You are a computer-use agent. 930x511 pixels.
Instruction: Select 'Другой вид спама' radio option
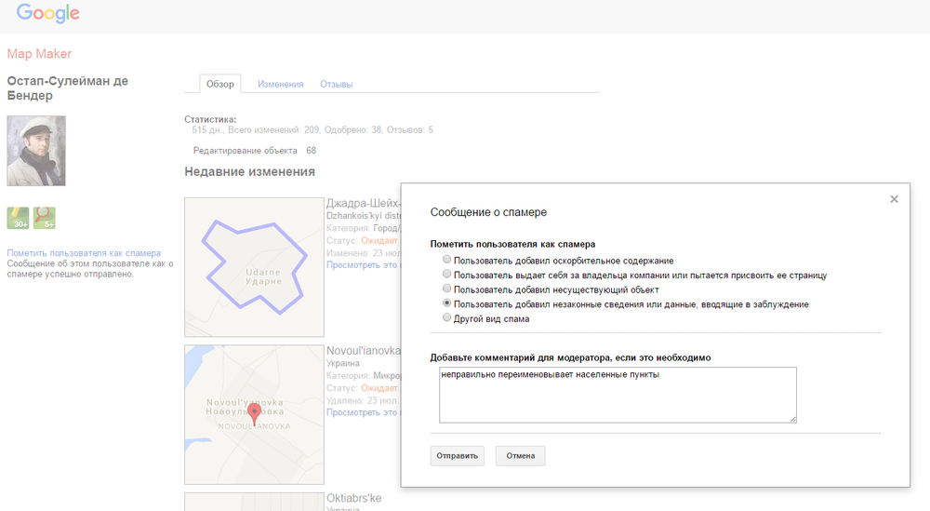pyautogui.click(x=446, y=317)
